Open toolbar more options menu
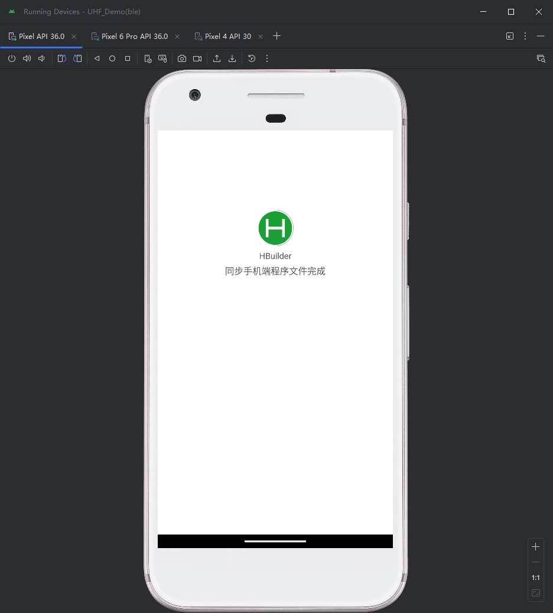The image size is (553, 613). click(267, 58)
